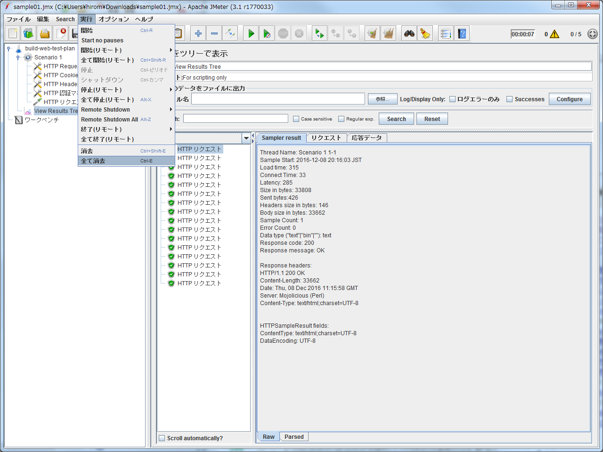Click the Shutdown toolbar icon

point(299,33)
